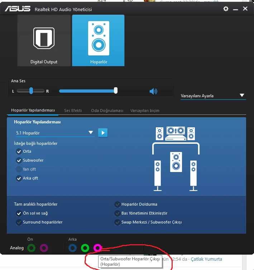Click the rear green analog jack
254x270 pixels.
[x=85, y=248]
